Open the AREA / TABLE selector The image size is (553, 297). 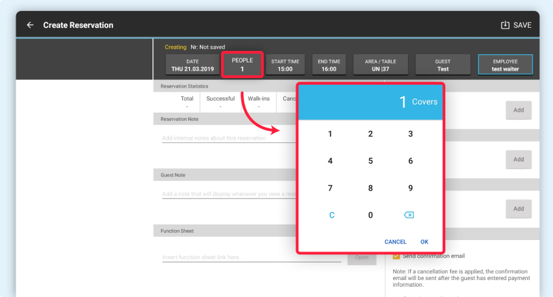pyautogui.click(x=380, y=65)
